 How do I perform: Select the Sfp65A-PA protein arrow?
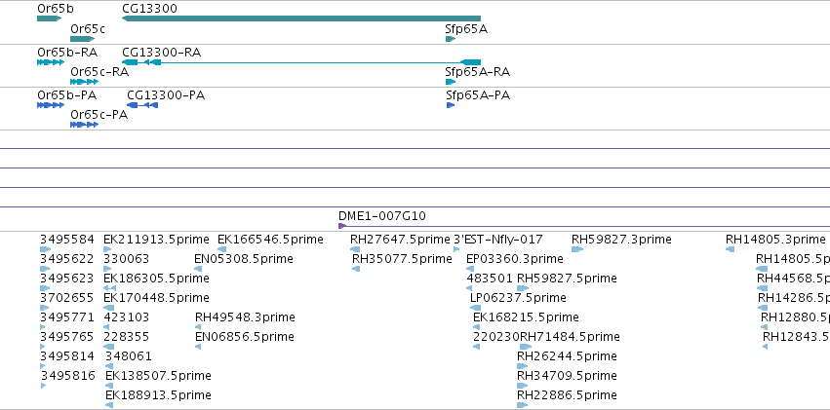pos(451,105)
